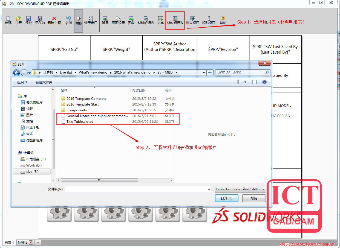This screenshot has width=340, height=248.
Task: Toggle the preview pane icon
Action: [x=255, y=82]
